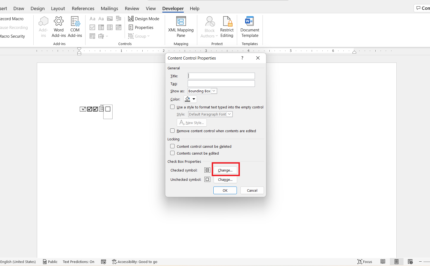
Task: Open the Color picker dropdown arrow
Action: [x=194, y=99]
